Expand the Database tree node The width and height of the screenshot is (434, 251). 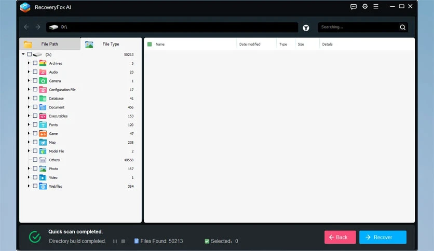click(29, 98)
